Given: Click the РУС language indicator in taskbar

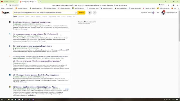Looking at the screenshot, I should pos(170,100).
